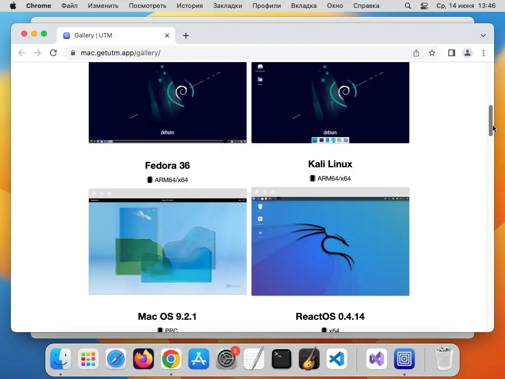Expand the tab search chevron
The width and height of the screenshot is (505, 379).
coord(483,36)
